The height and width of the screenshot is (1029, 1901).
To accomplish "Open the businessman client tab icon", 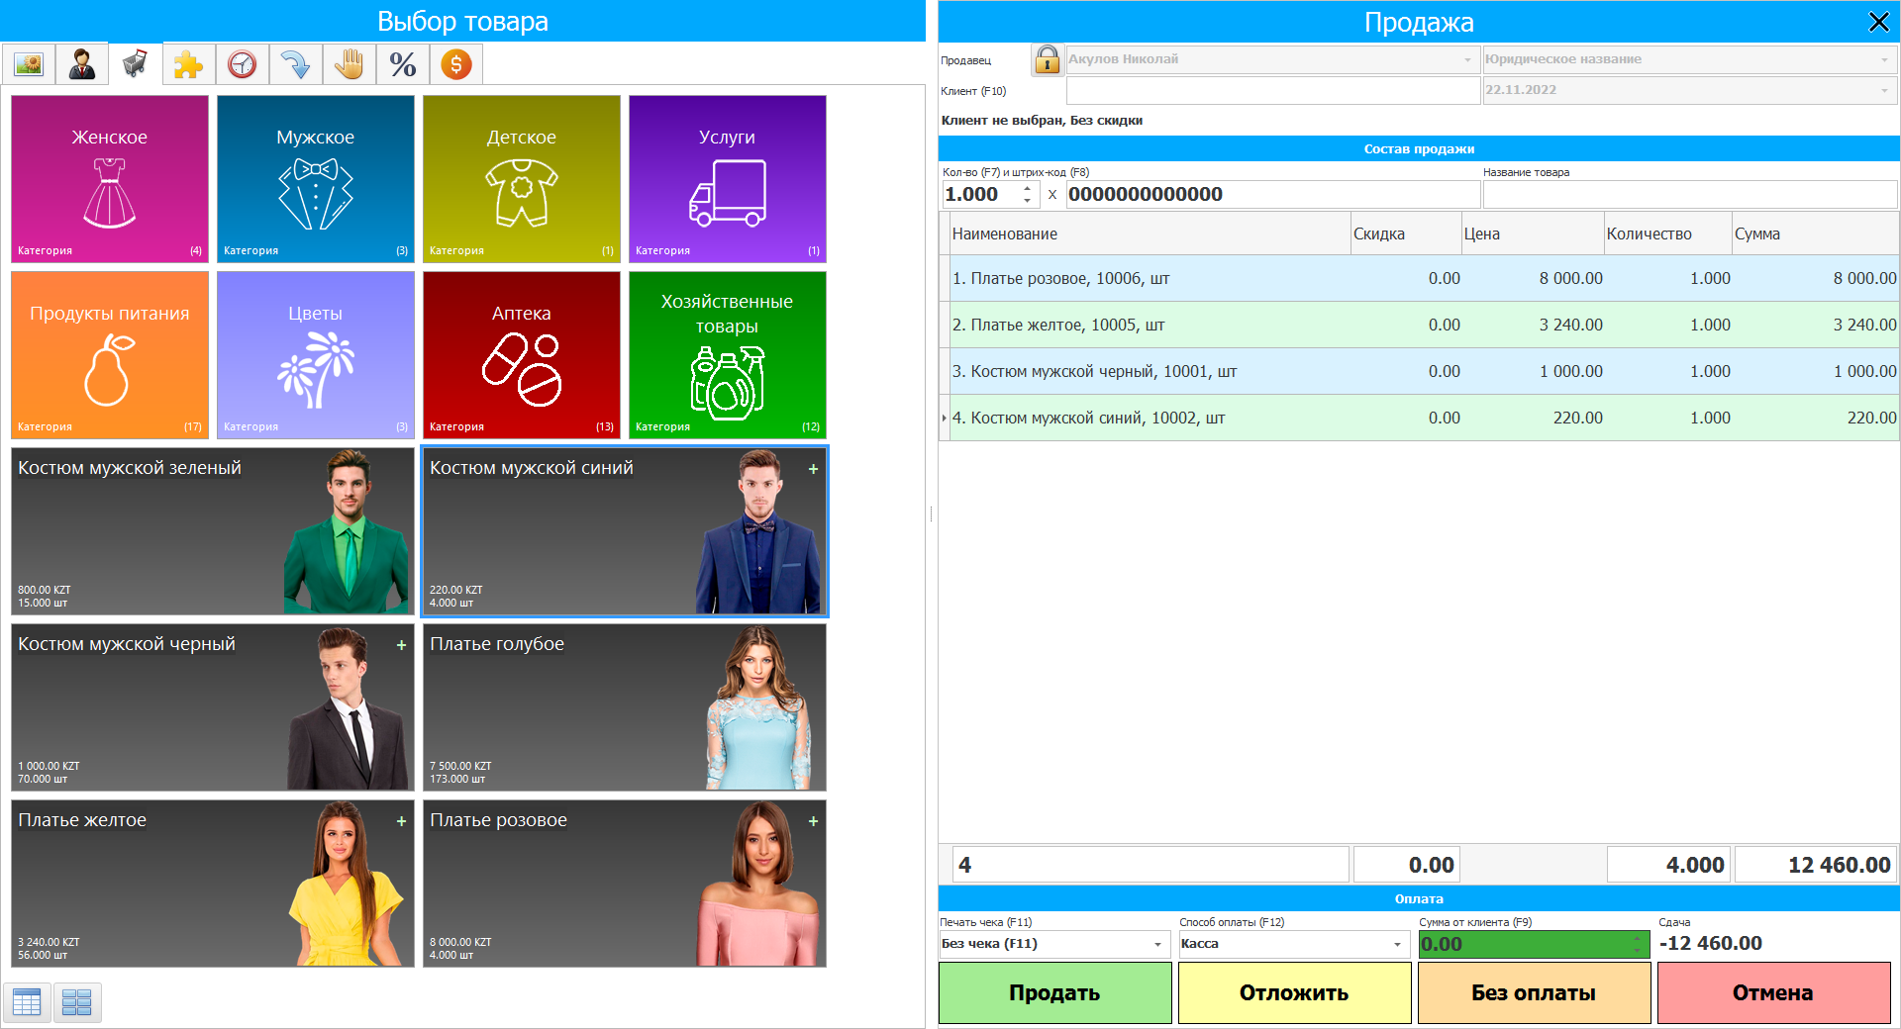I will pyautogui.click(x=82, y=65).
